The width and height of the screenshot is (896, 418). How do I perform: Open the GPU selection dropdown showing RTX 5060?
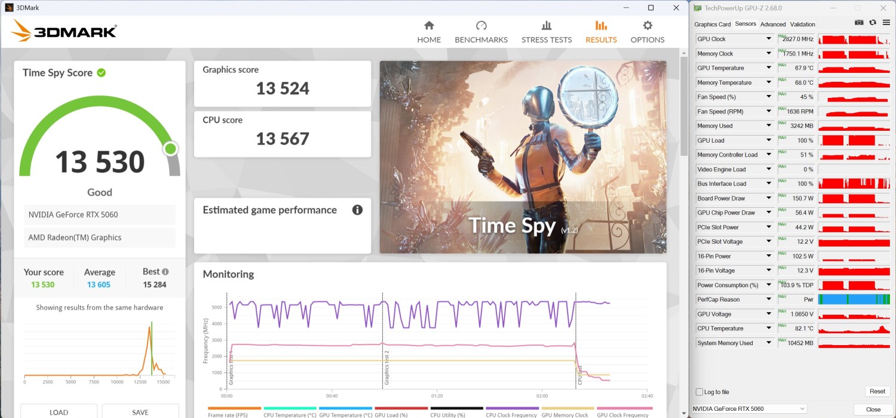(x=749, y=409)
